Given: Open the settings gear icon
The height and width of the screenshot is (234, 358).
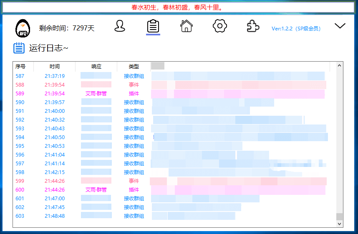Looking at the screenshot, I should click(x=219, y=26).
